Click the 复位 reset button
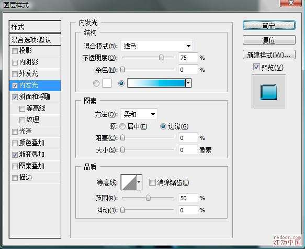This screenshot has width=305, height=249. [269, 40]
